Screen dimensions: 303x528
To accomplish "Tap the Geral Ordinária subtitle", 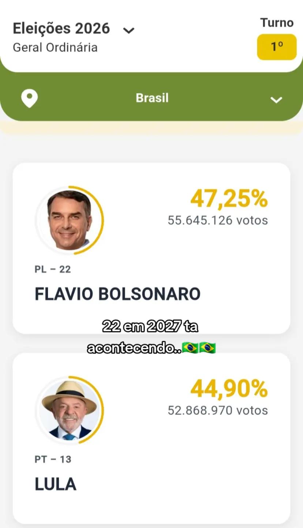I will [x=55, y=48].
